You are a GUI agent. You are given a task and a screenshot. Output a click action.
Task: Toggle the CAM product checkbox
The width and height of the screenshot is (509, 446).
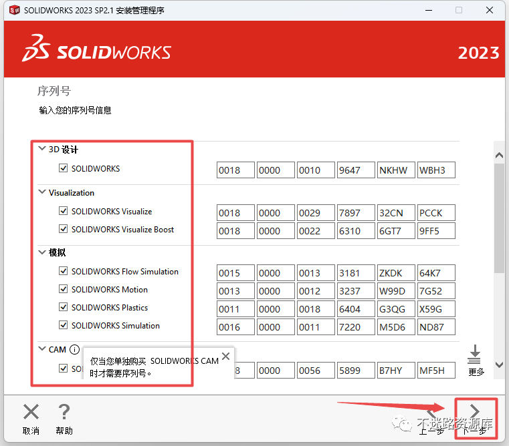[x=63, y=368]
